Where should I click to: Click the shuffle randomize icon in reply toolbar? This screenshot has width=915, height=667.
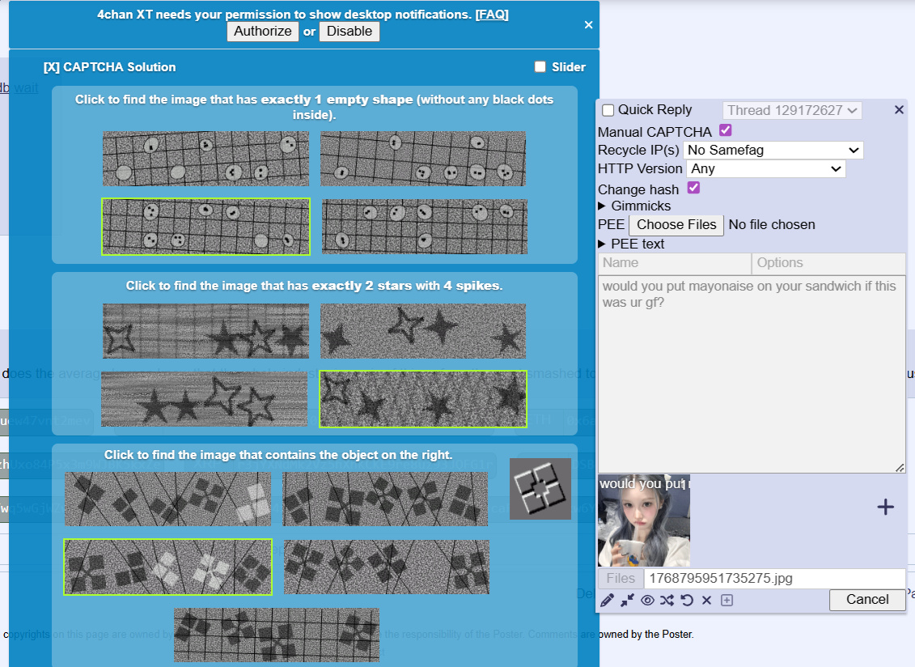tap(667, 601)
